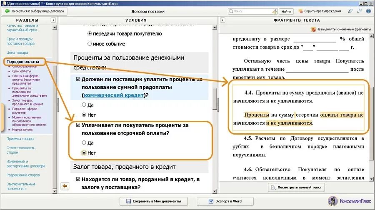This screenshot has height=210, width=375.
Task: Click the up arrow of Условия scrollbar
Action: [x=215, y=27]
